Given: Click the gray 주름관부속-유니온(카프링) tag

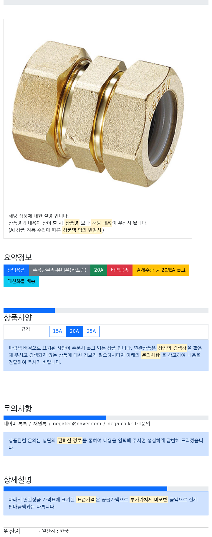Looking at the screenshot, I should tap(59, 270).
